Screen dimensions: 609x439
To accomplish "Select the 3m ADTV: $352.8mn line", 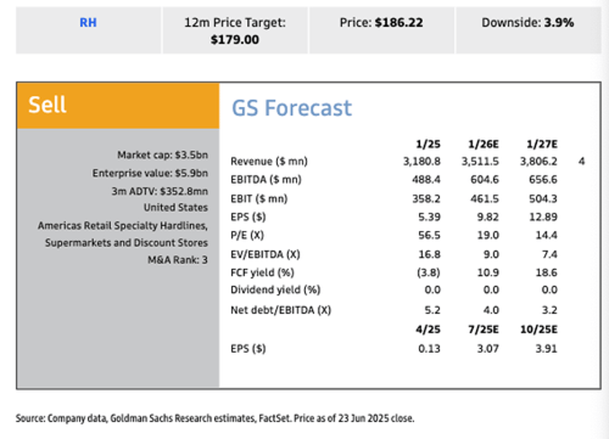I will pyautogui.click(x=159, y=192).
